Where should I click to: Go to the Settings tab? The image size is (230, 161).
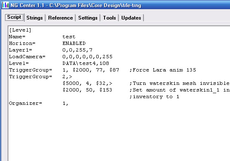[x=88, y=18]
